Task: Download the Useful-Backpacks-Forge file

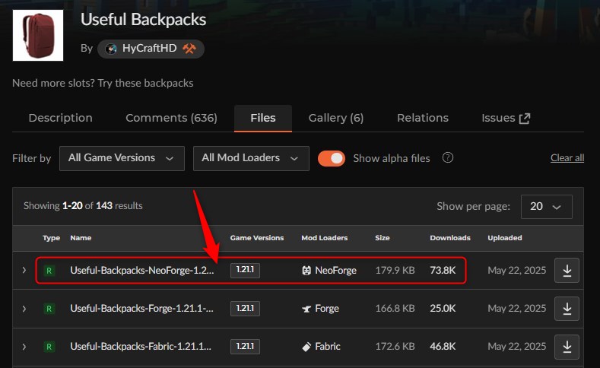Action: [x=567, y=309]
